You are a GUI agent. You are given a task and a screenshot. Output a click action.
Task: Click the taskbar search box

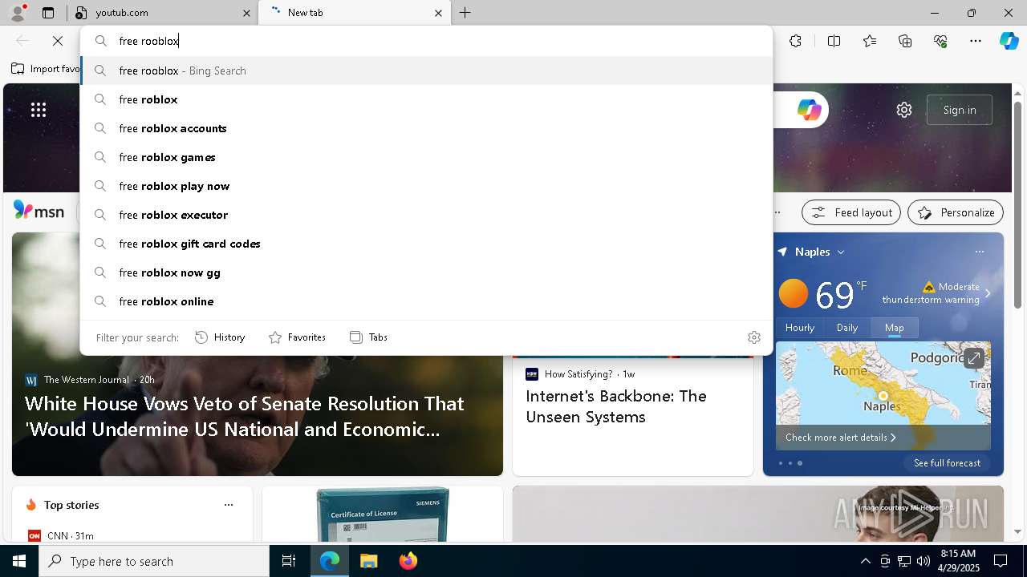pos(154,561)
